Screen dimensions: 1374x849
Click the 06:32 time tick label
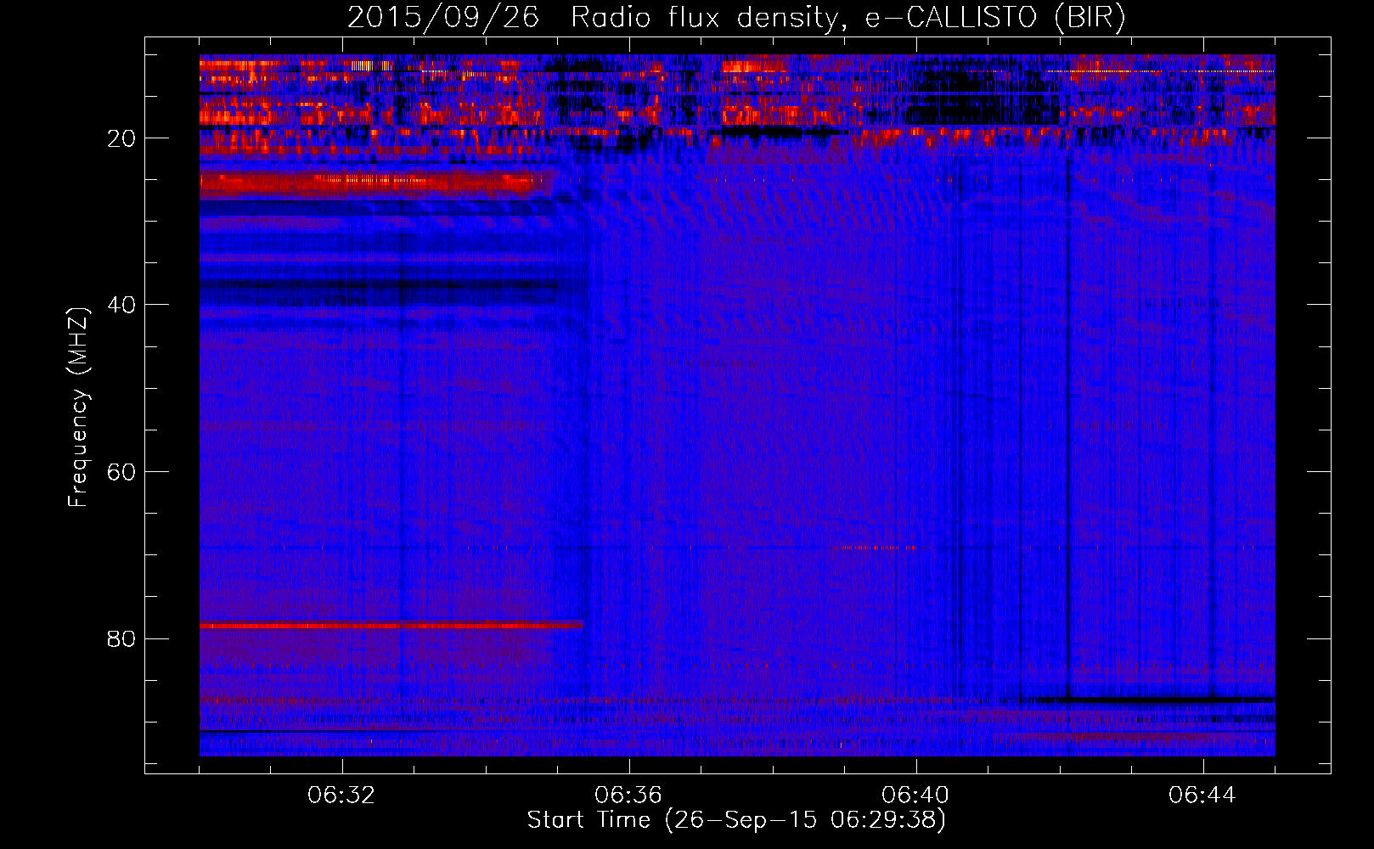click(341, 796)
